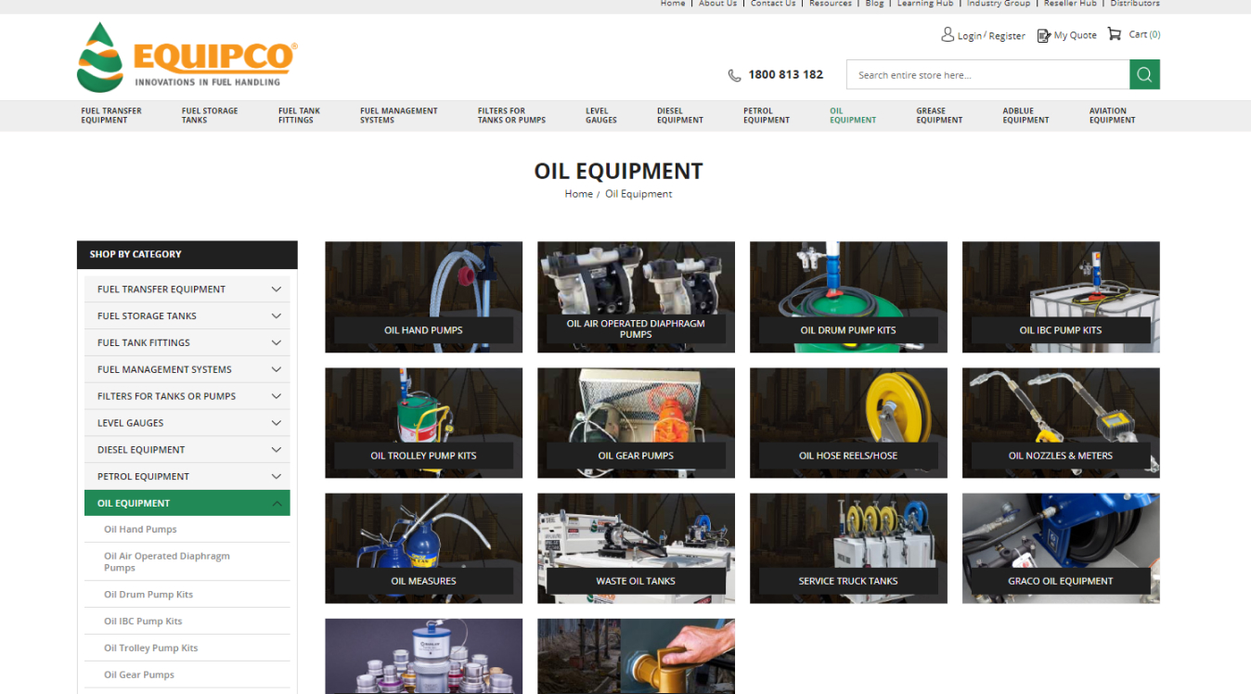Open Aviation Equipment navigation menu item
The image size is (1251, 694).
1112,115
